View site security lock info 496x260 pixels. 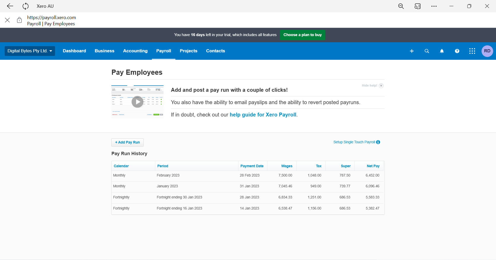tap(19, 20)
